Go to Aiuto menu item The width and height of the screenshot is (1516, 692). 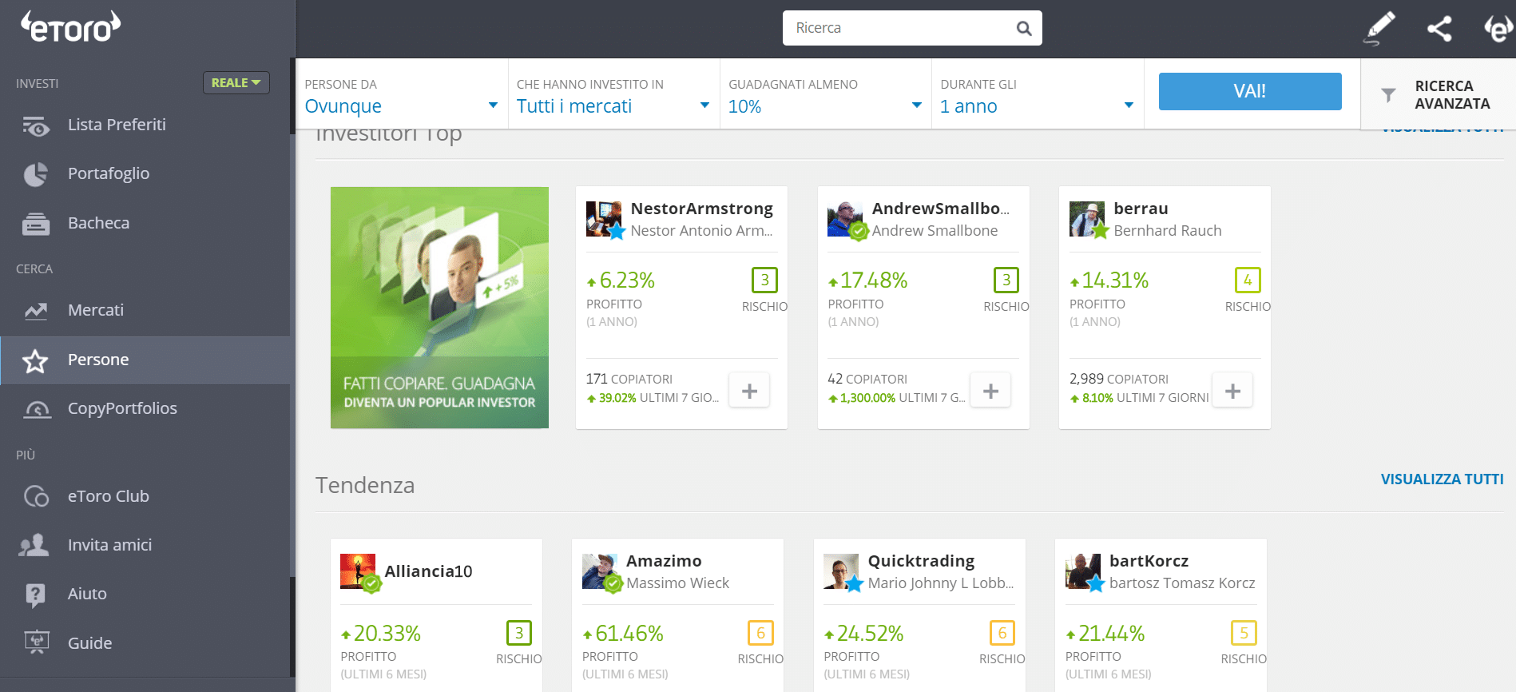point(87,594)
